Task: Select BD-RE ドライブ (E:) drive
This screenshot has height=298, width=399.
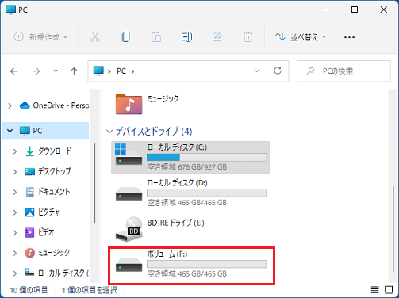Action: (190, 229)
